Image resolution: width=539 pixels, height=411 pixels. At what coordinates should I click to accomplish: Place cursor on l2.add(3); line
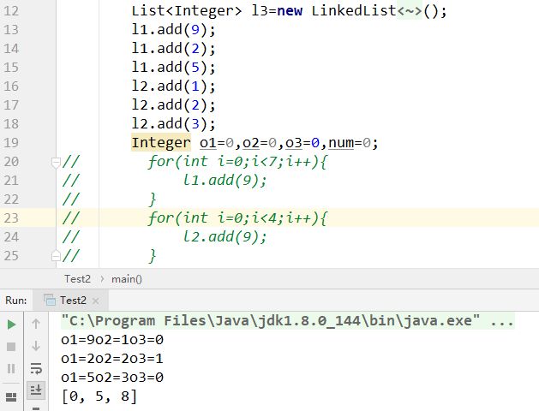coord(174,124)
